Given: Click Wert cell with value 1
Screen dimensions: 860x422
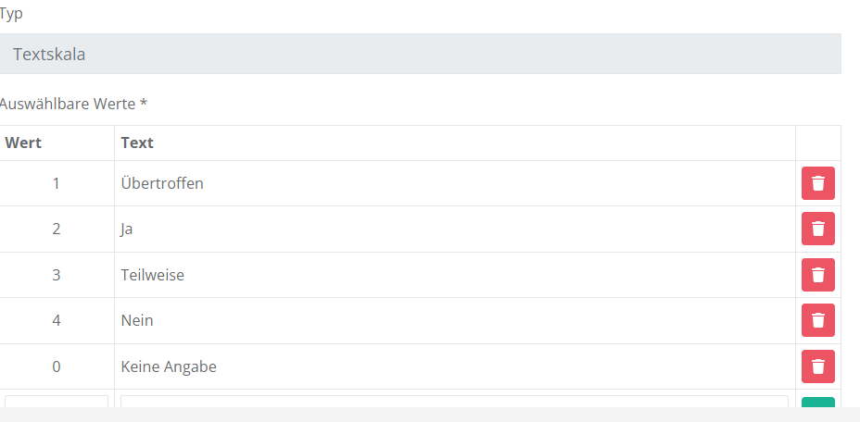Looking at the screenshot, I should (57, 183).
